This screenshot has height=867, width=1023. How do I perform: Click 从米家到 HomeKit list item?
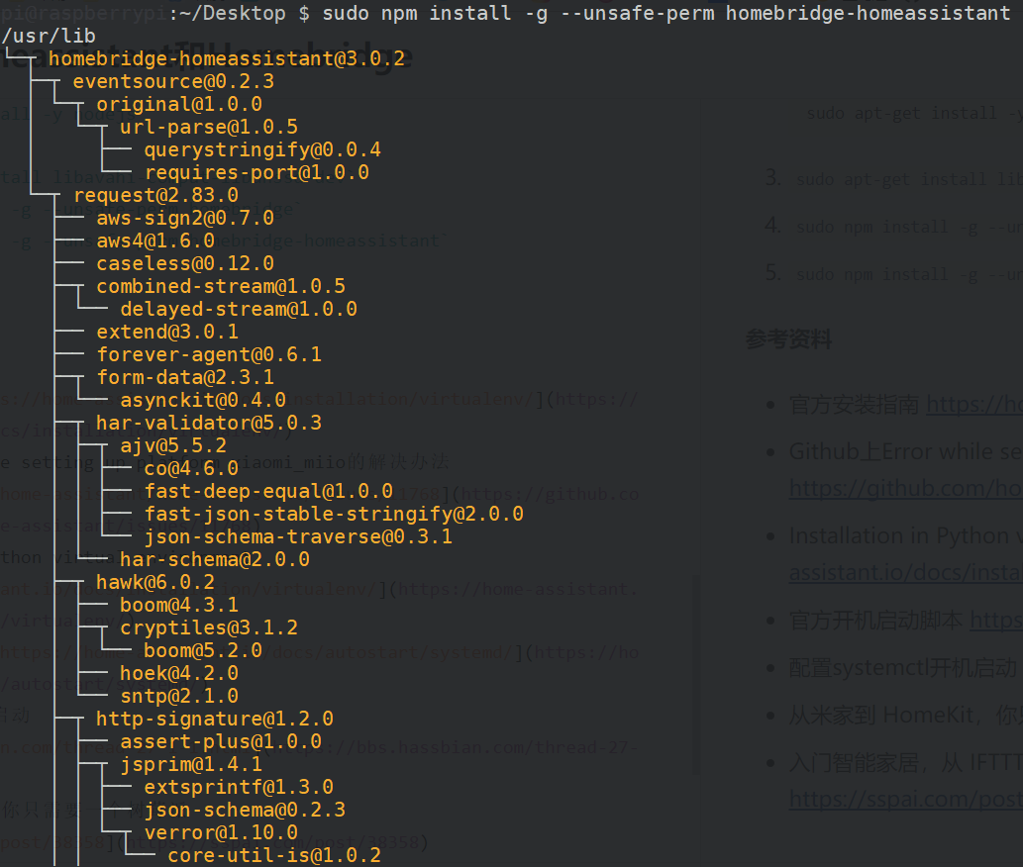point(905,716)
